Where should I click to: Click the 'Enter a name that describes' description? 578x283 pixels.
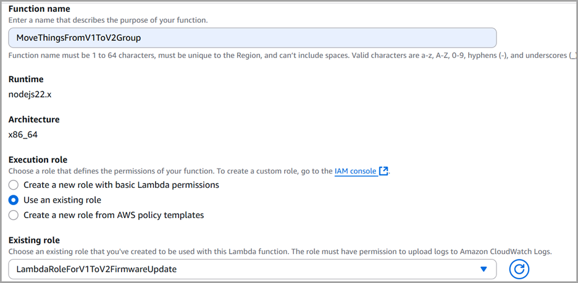(x=108, y=20)
